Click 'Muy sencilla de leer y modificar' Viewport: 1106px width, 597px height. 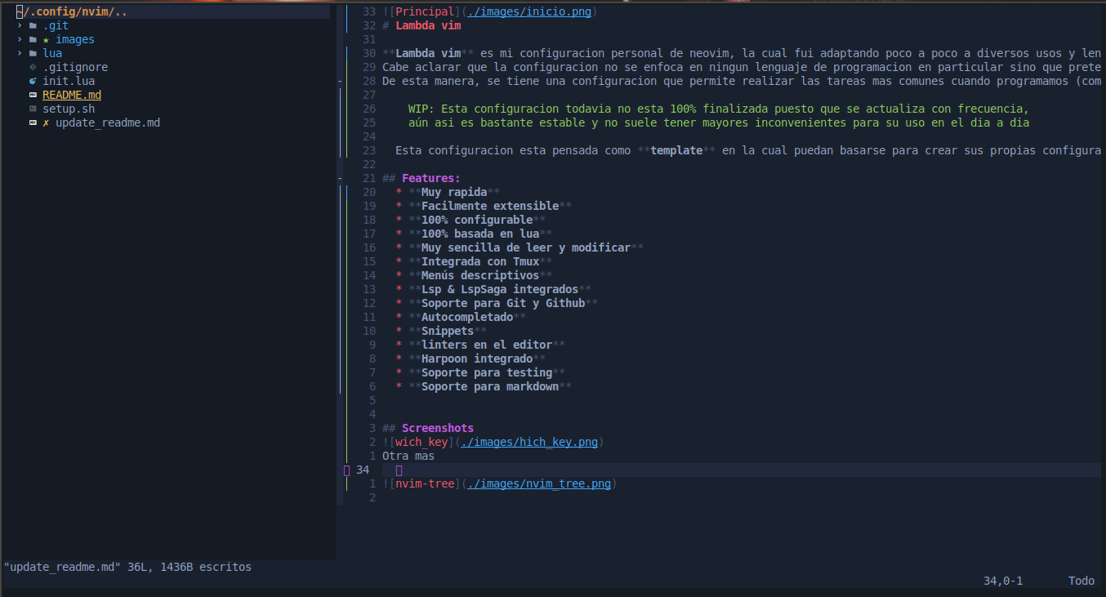(x=520, y=247)
